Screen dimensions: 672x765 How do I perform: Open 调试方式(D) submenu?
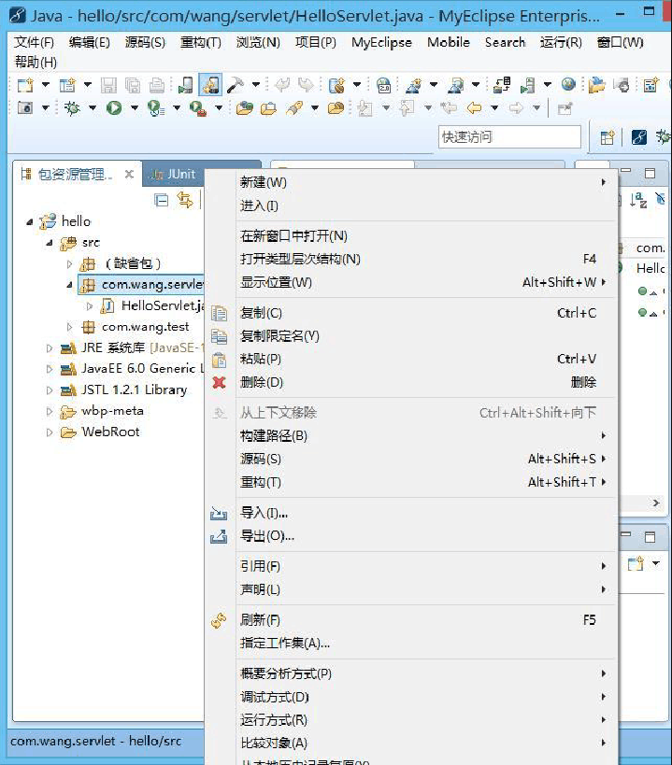pos(411,697)
